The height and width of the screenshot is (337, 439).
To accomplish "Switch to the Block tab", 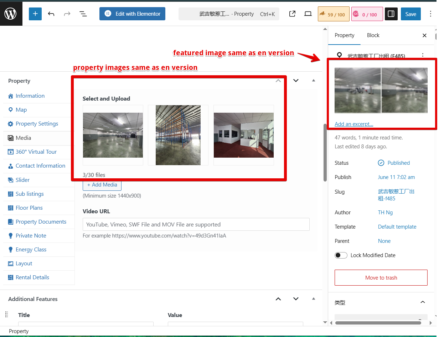I will [x=373, y=35].
